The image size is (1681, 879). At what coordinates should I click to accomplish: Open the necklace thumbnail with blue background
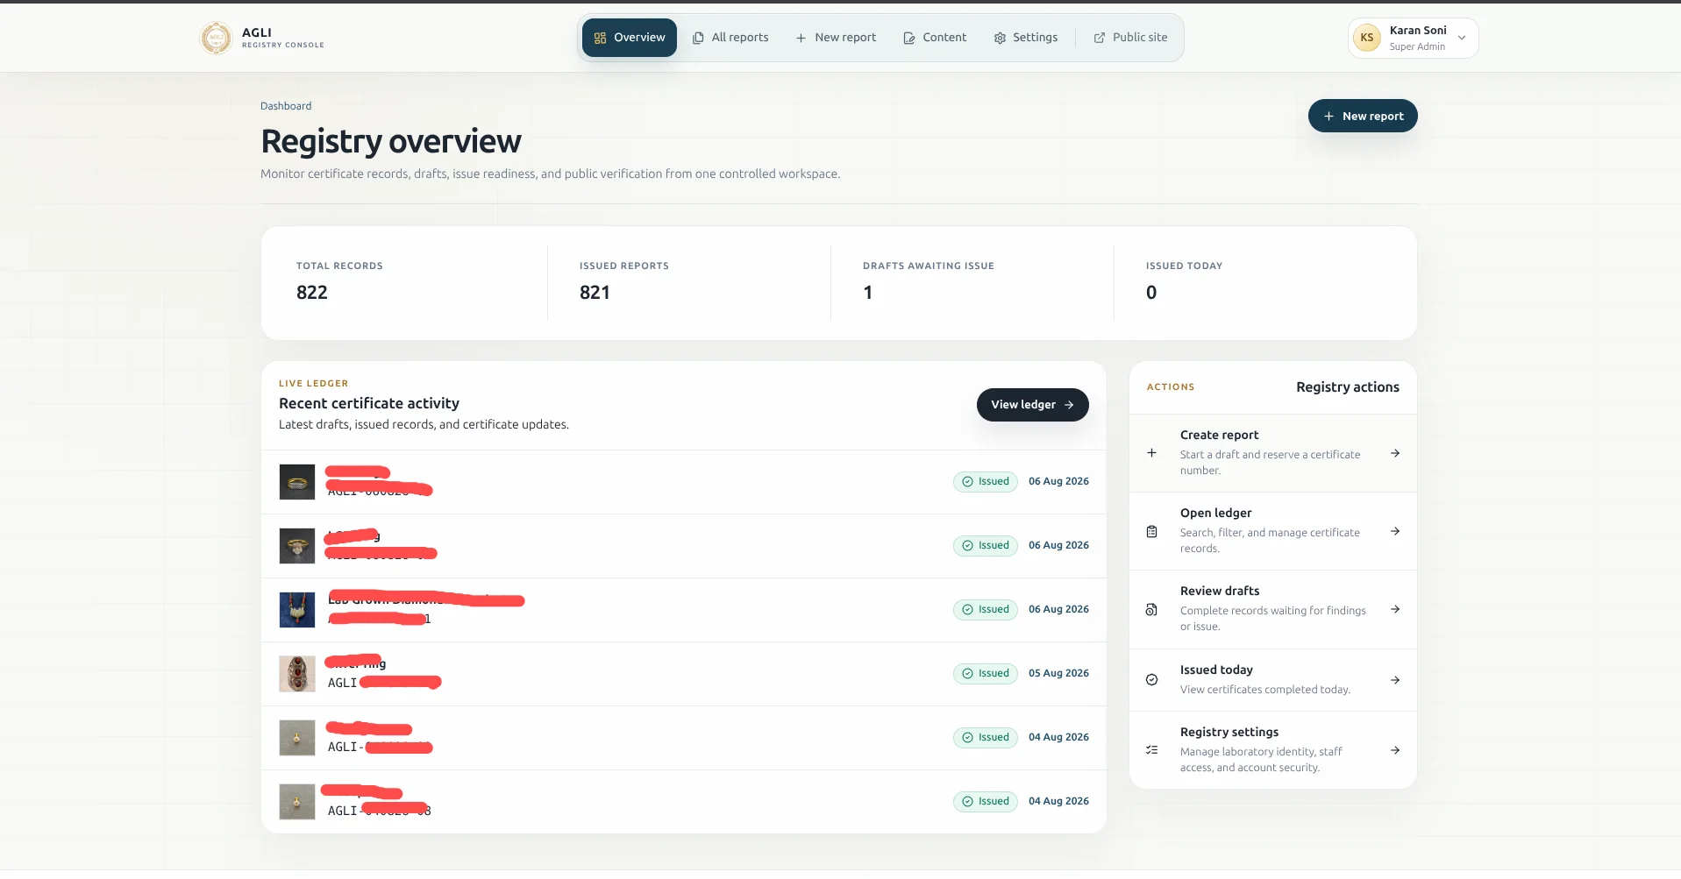pyautogui.click(x=297, y=610)
